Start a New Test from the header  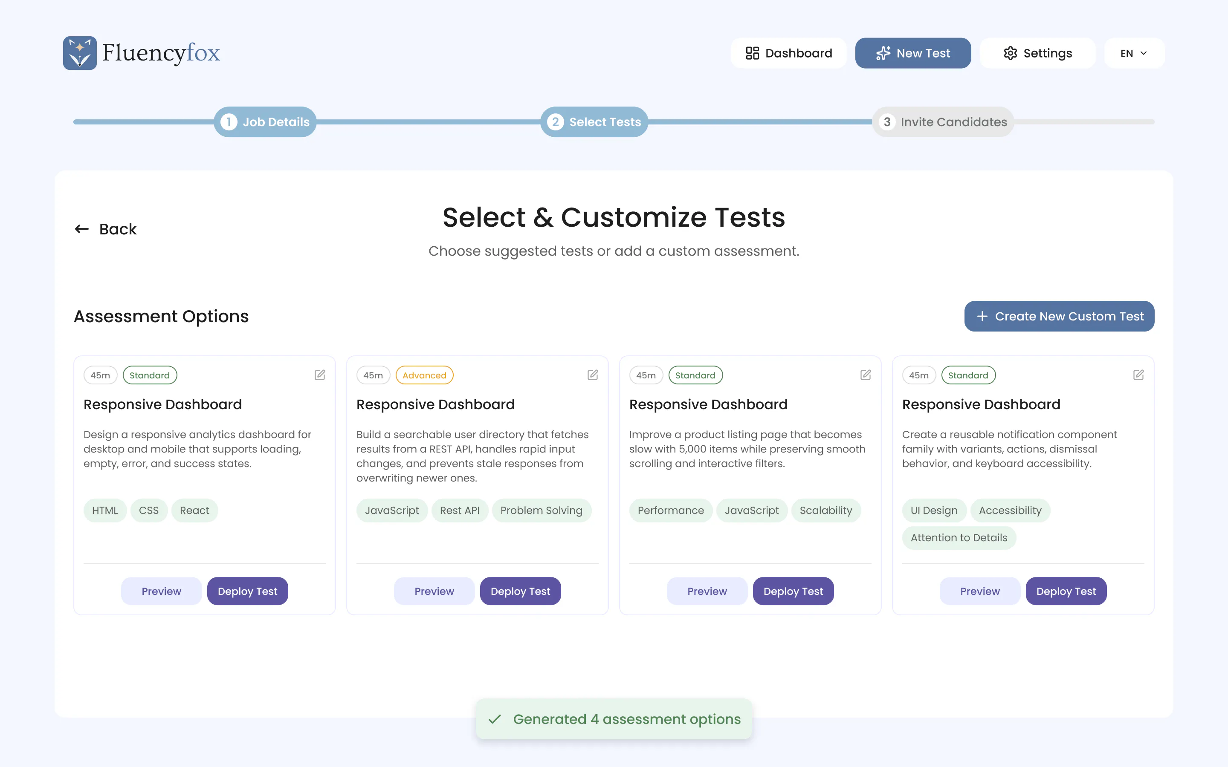coord(913,53)
